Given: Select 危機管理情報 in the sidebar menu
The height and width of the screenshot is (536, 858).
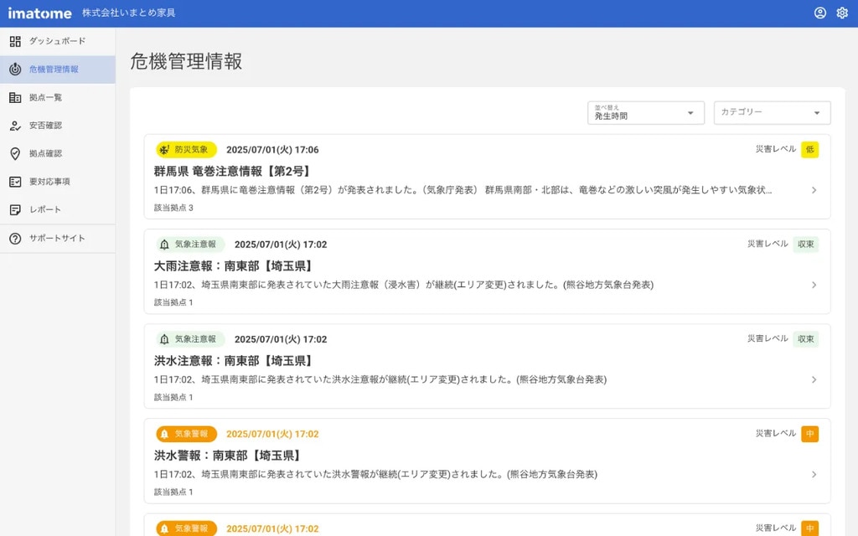Looking at the screenshot, I should click(x=54, y=70).
